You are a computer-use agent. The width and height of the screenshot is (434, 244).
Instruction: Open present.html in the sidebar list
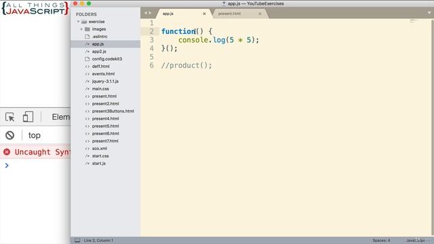coord(104,96)
